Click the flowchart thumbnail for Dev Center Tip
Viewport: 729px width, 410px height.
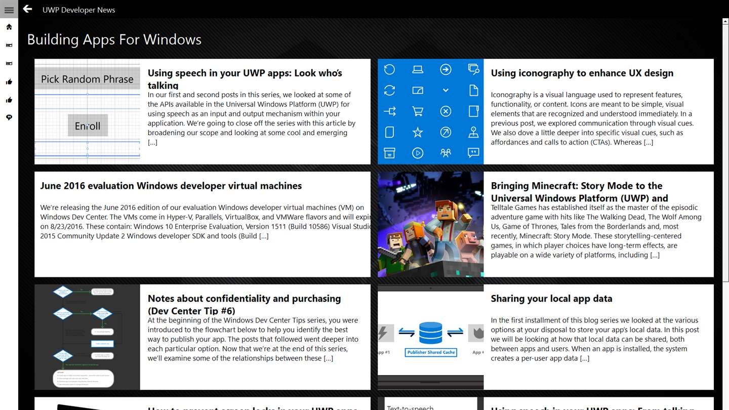coord(87,337)
